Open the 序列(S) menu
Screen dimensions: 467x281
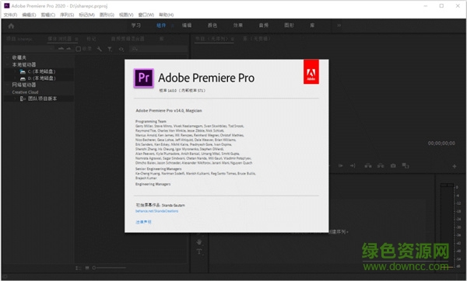67,15
